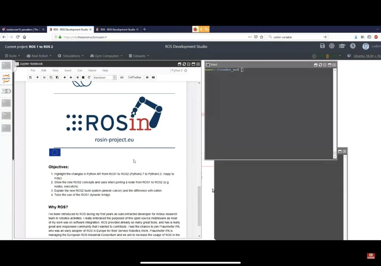Click the clock icon in RDS header
This screenshot has height=266, width=381.
coord(353,46)
